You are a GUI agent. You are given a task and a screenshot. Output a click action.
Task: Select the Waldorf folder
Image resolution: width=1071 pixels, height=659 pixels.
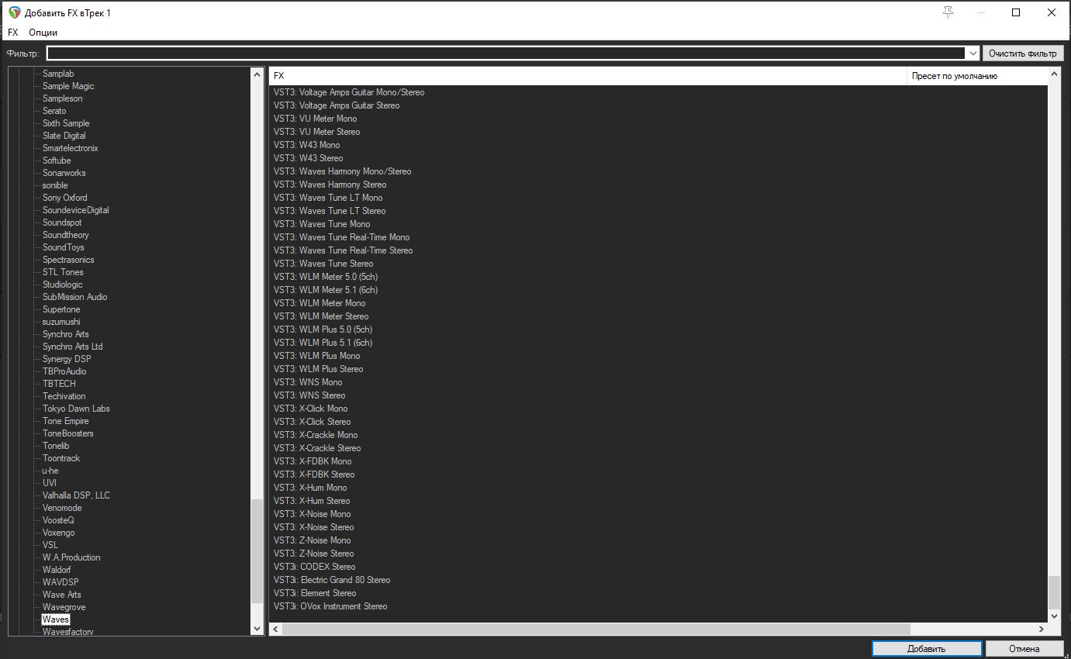coord(57,570)
